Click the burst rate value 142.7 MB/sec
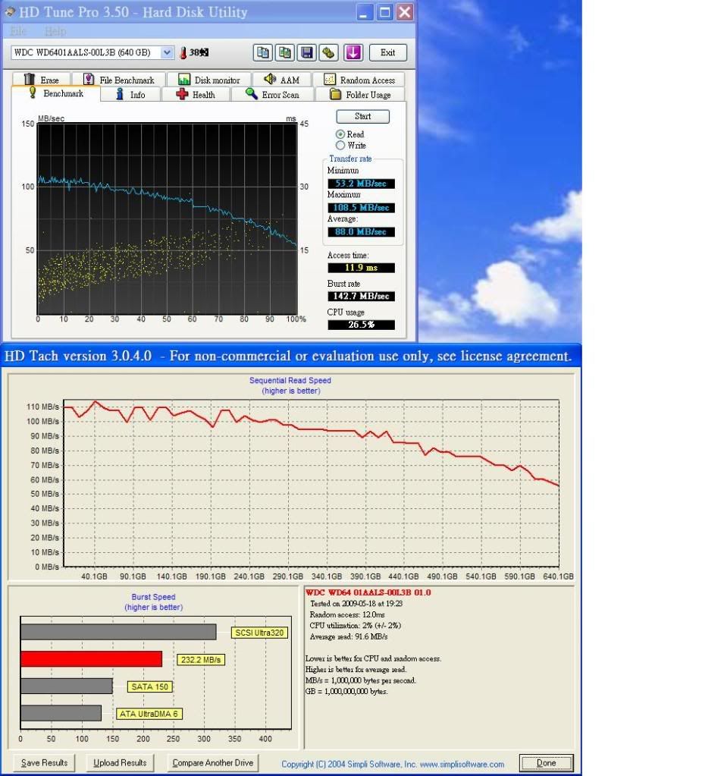 pos(361,297)
